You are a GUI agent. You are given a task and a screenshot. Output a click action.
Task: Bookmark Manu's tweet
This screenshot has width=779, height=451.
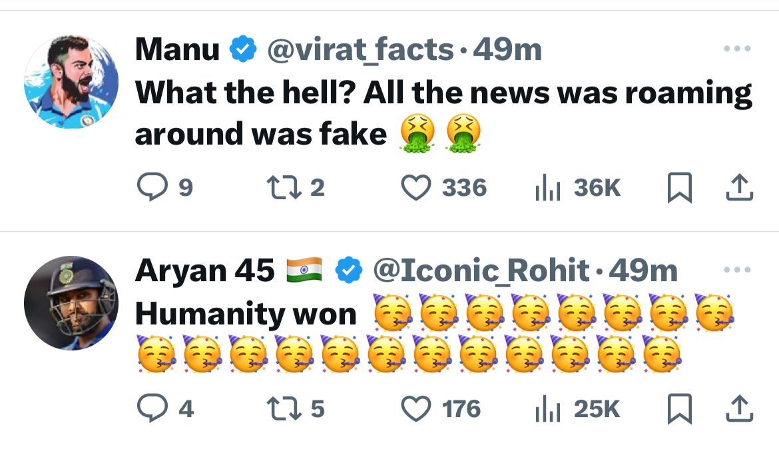(680, 189)
